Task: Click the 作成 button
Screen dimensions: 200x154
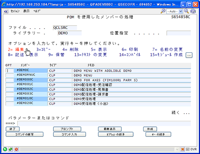Action: coord(150,129)
